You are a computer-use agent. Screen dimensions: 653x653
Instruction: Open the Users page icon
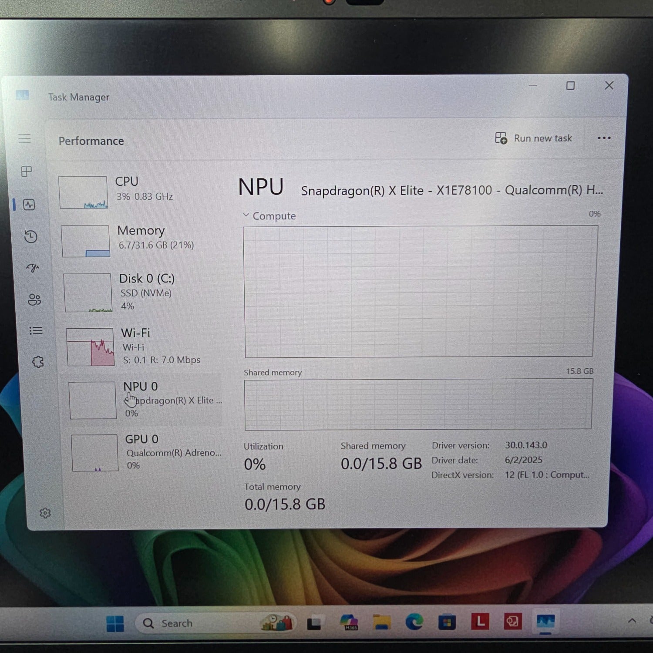point(34,300)
